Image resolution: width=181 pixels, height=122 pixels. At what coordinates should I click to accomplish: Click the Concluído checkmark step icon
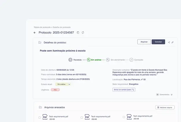[131, 60]
